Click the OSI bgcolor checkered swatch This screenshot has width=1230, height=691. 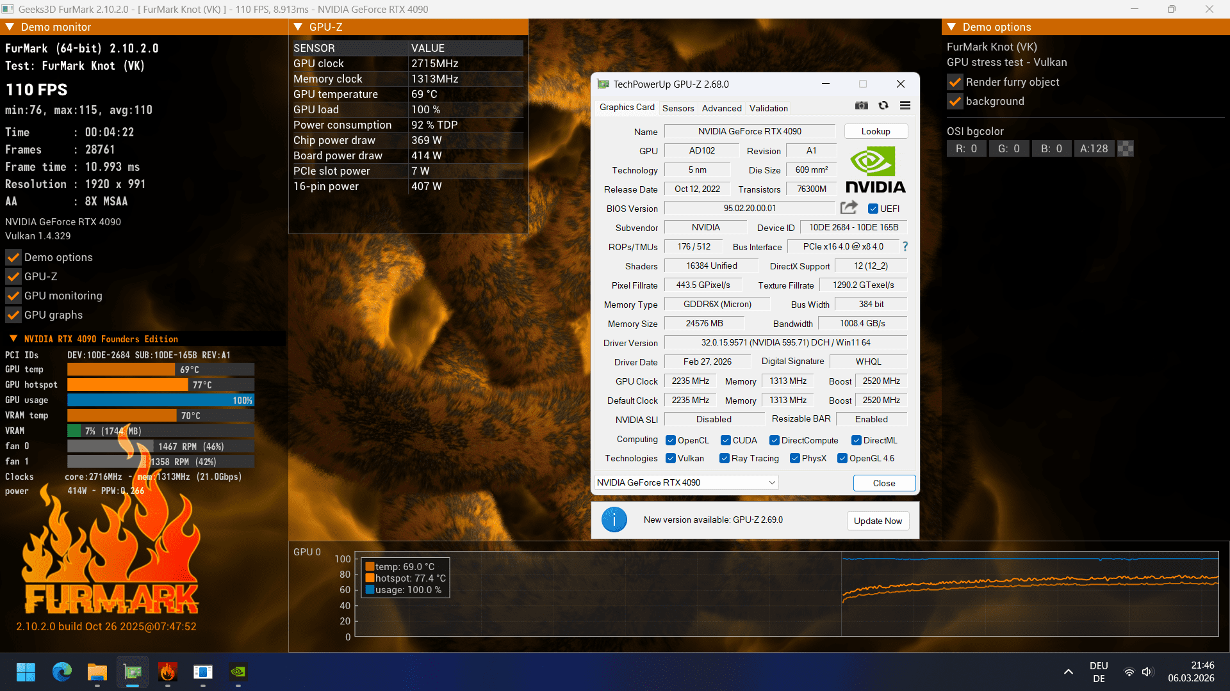(x=1126, y=148)
